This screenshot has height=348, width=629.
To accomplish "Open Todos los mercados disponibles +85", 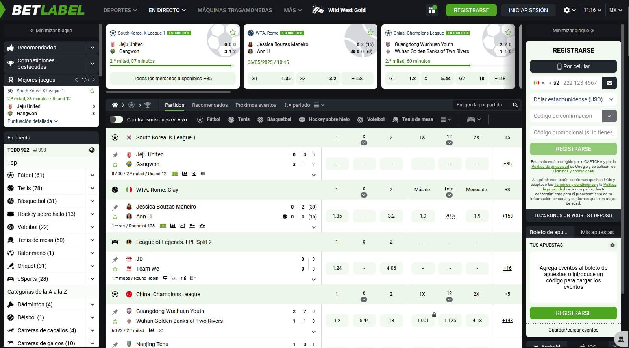I will tap(172, 79).
